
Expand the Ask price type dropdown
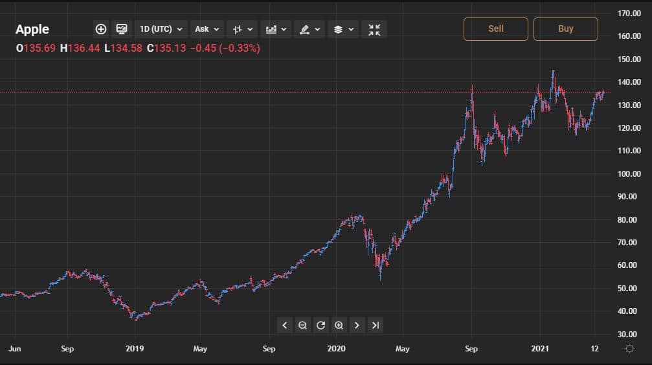pyautogui.click(x=207, y=29)
